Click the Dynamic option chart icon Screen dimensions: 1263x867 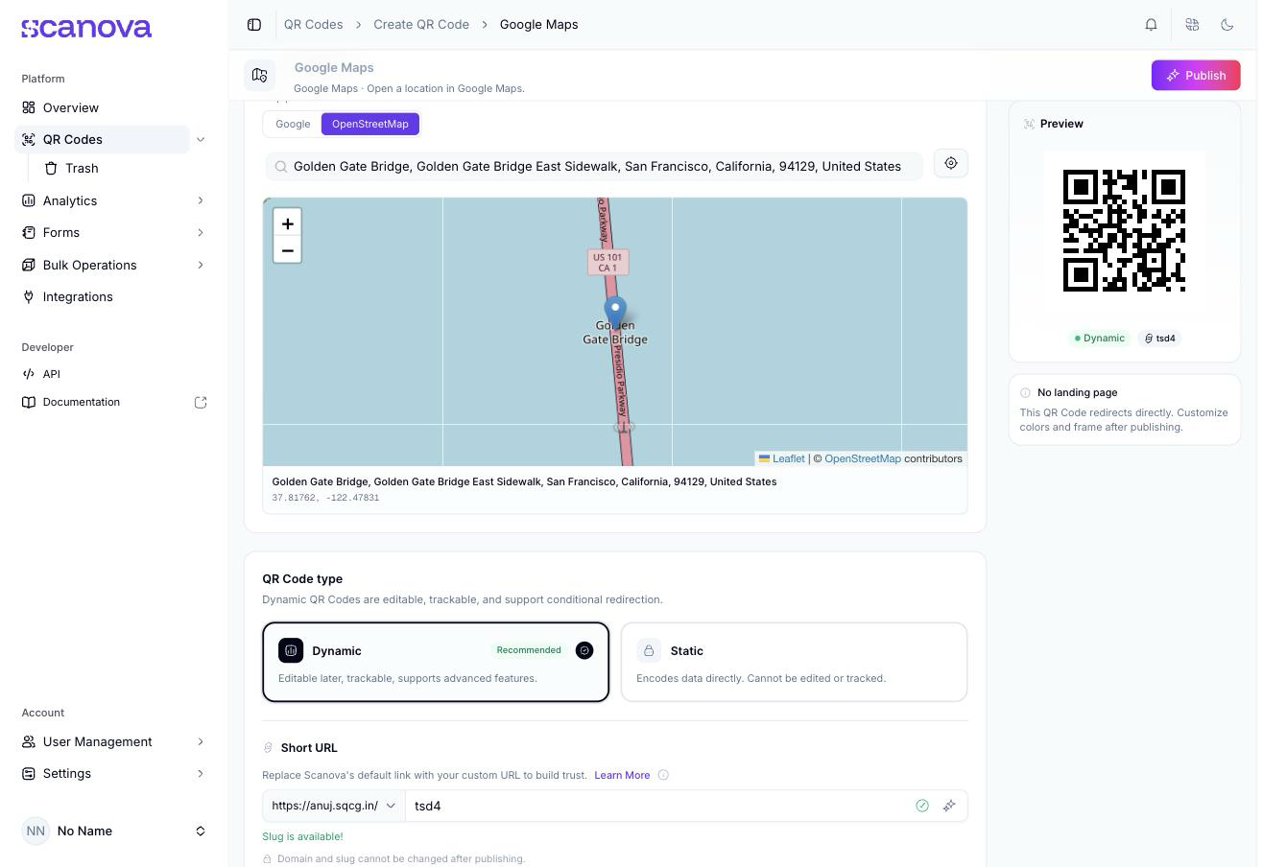point(291,651)
